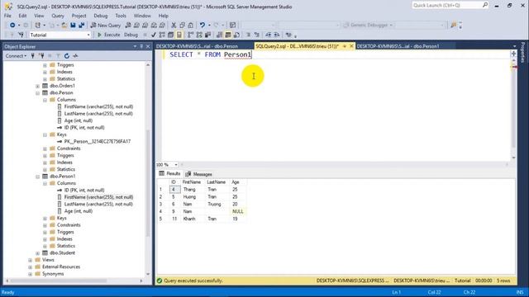Open the Query menu
This screenshot has width=529, height=297.
(58, 16)
